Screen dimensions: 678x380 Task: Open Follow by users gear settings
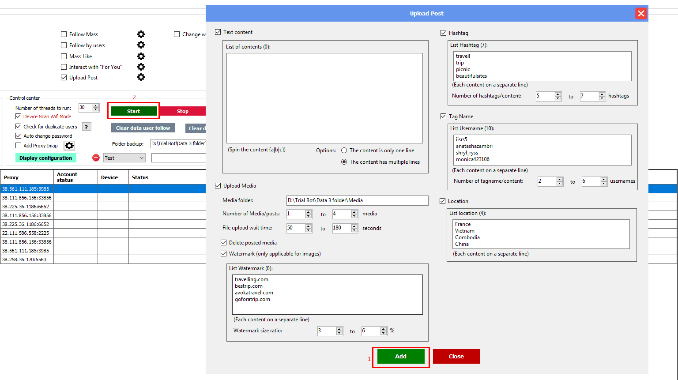coord(141,45)
